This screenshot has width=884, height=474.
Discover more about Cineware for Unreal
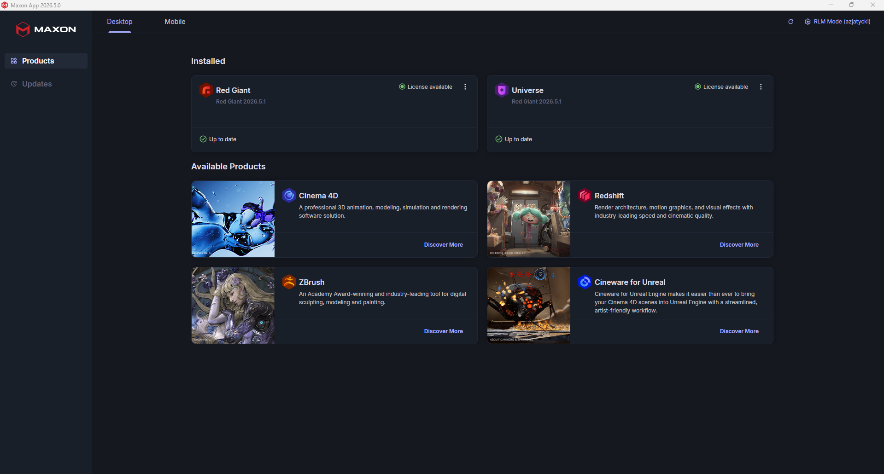(739, 331)
